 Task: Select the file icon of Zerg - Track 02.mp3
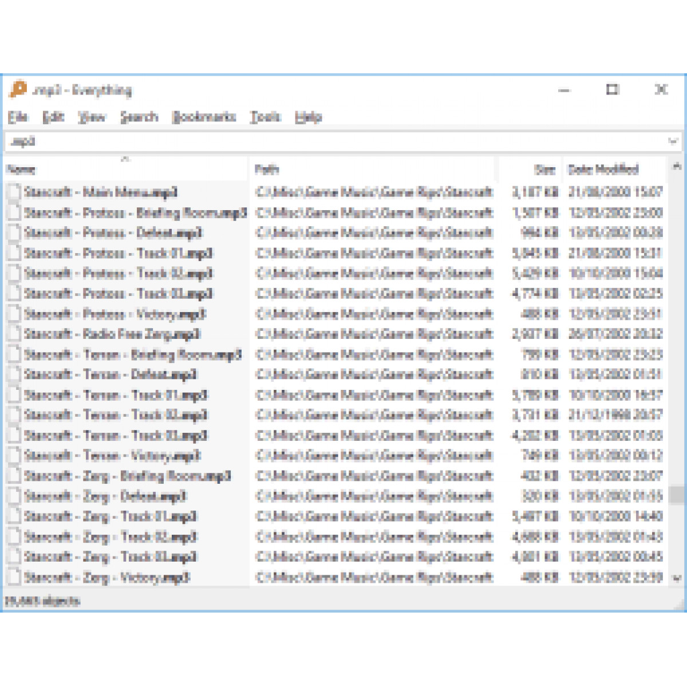[14, 536]
